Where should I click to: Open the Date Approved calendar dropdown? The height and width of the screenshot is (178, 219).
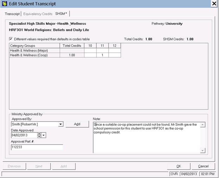click(x=44, y=135)
